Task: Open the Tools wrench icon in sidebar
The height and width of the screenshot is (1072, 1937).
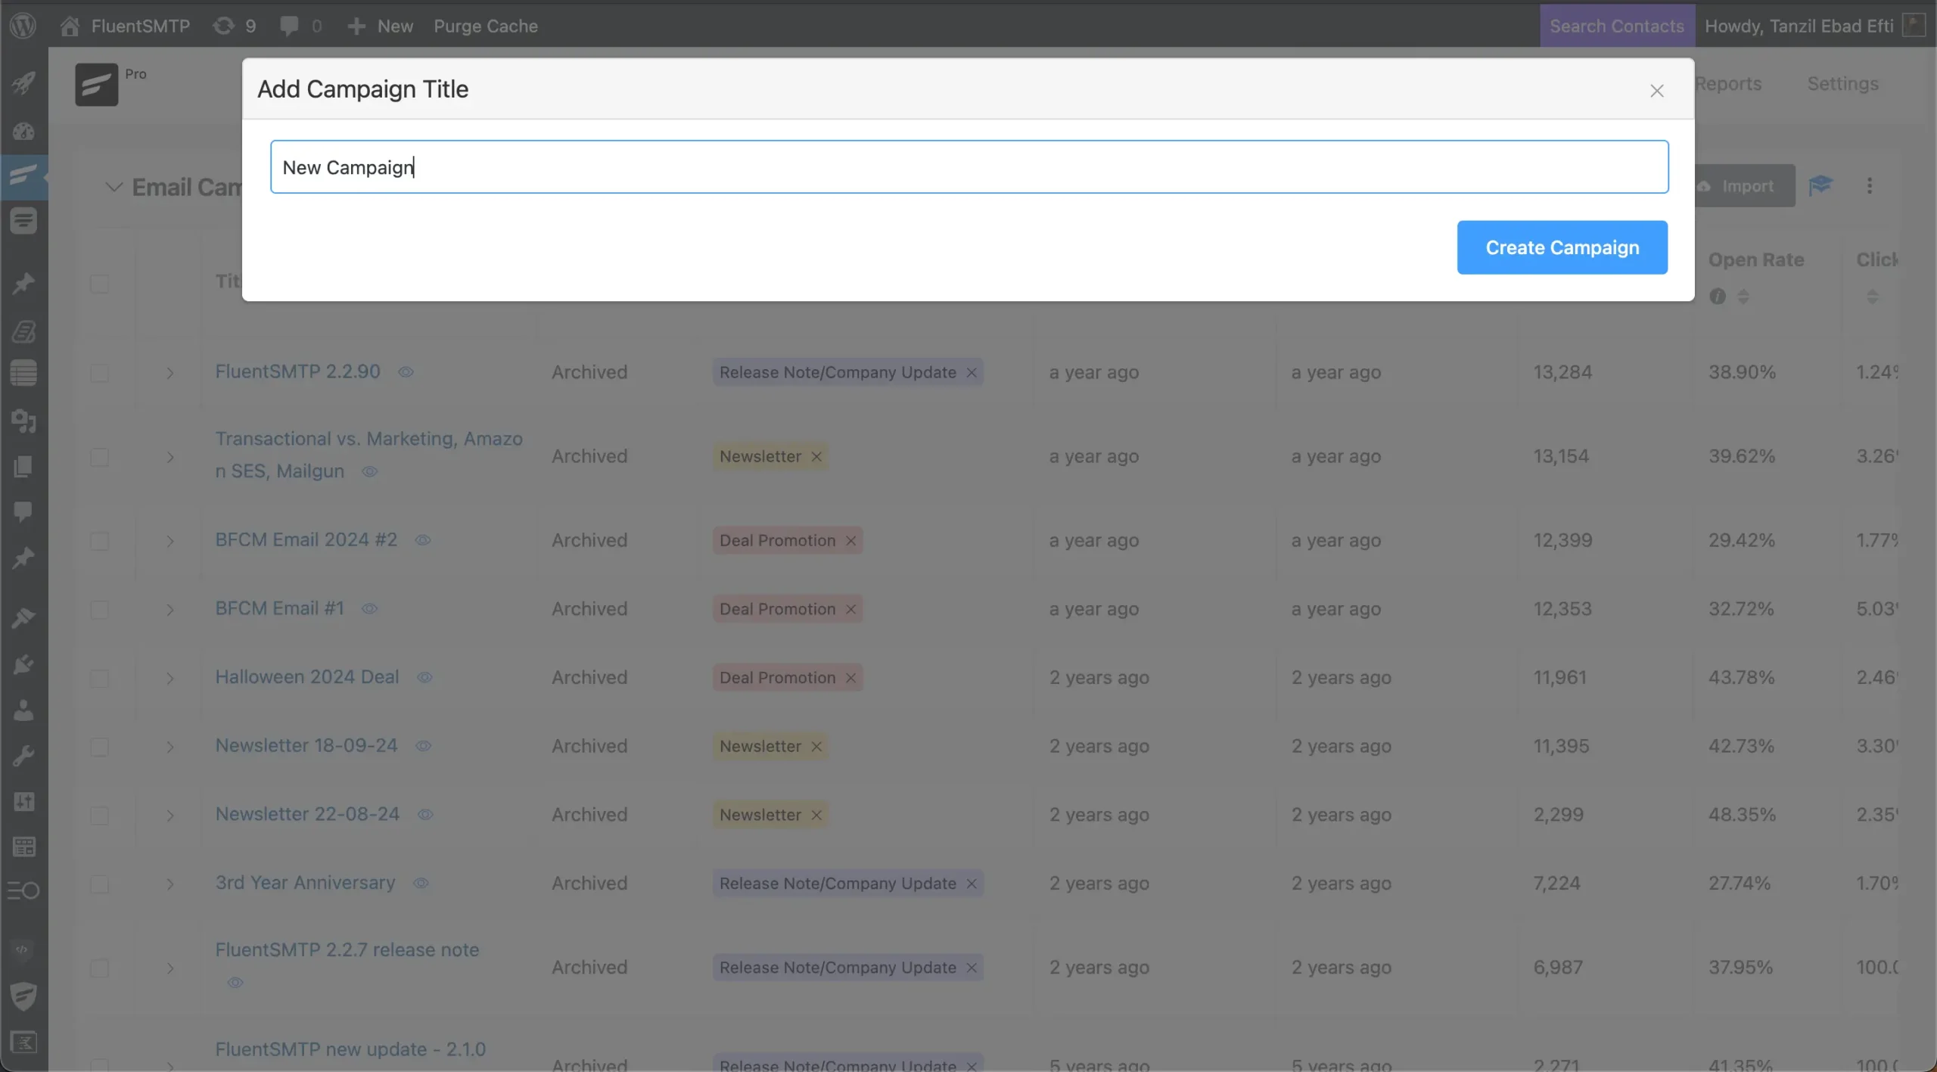Action: point(23,755)
